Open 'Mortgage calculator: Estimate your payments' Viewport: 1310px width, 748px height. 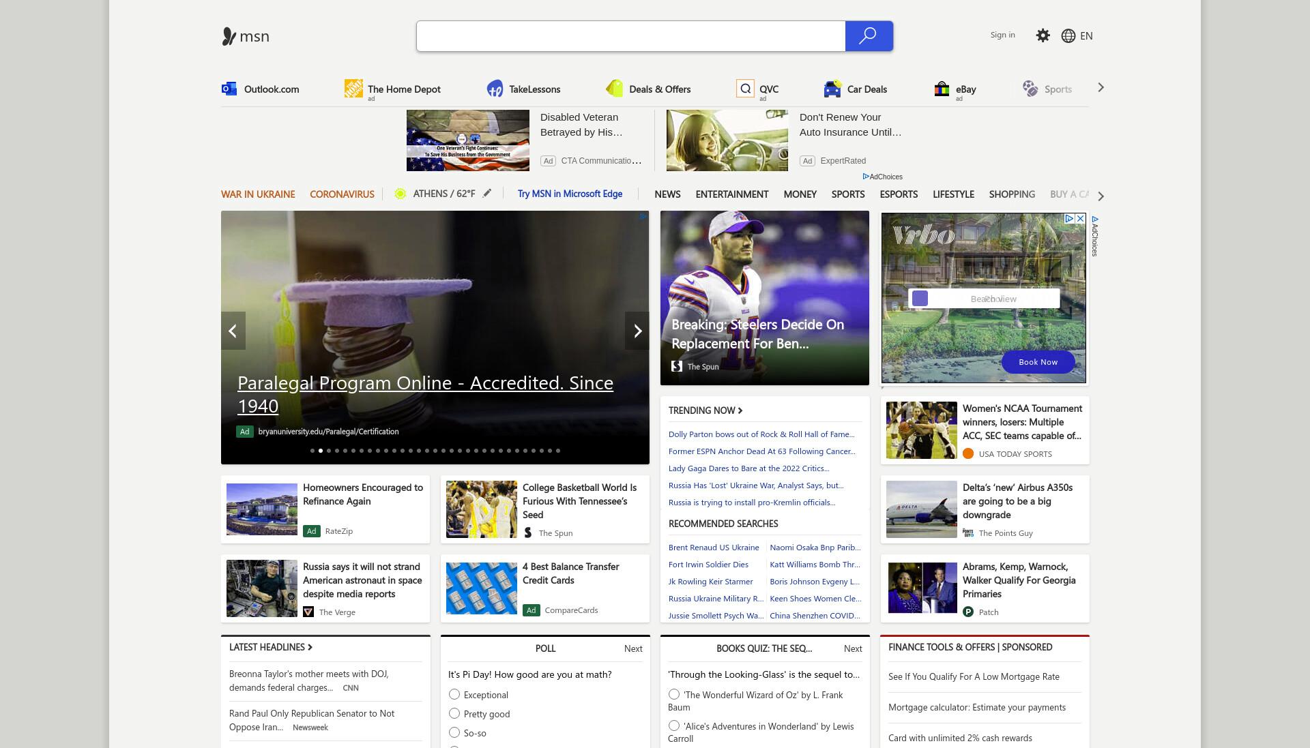tap(977, 707)
